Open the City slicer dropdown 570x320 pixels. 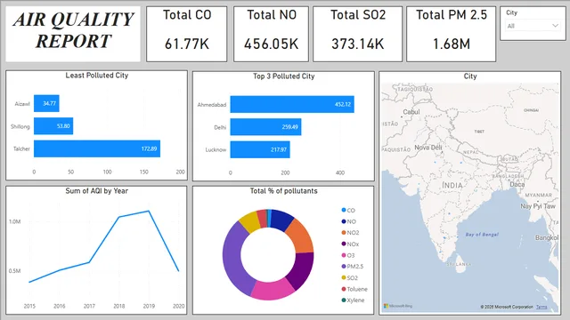tap(533, 26)
